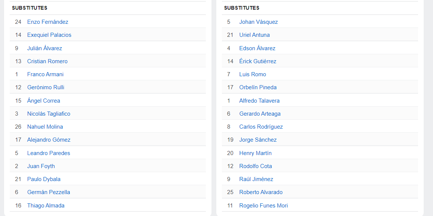Click Nicolás Tagliafico link
Image resolution: width=433 pixels, height=216 pixels.
point(48,114)
